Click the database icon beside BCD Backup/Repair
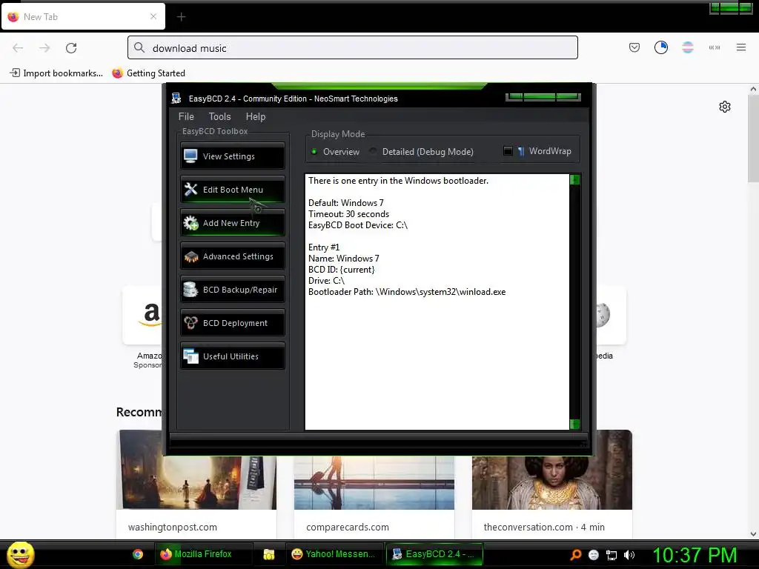This screenshot has height=569, width=759. [190, 290]
